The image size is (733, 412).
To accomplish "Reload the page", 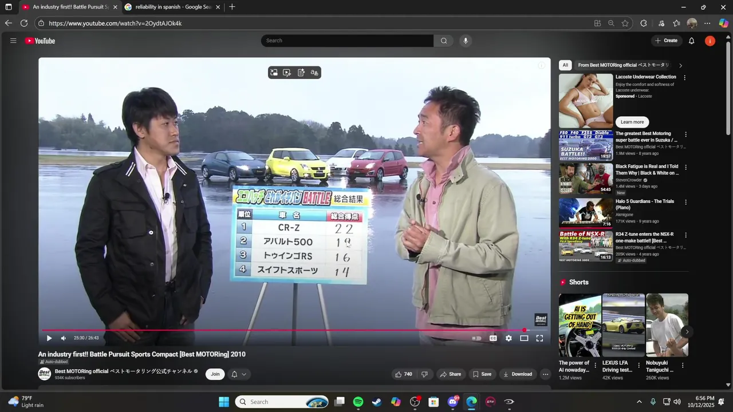I will coord(24,23).
